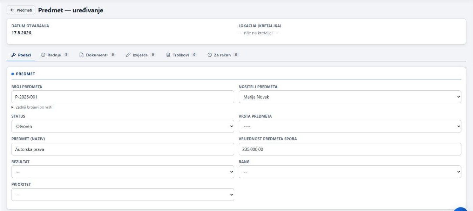This screenshot has width=473, height=211.
Task: Click the Radnje count badge 5
Action: 66,55
